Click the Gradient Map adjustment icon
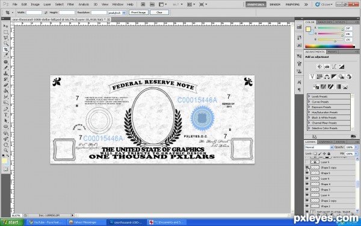Image resolution: width=361 pixels, height=226 pixels. pyautogui.click(x=338, y=87)
